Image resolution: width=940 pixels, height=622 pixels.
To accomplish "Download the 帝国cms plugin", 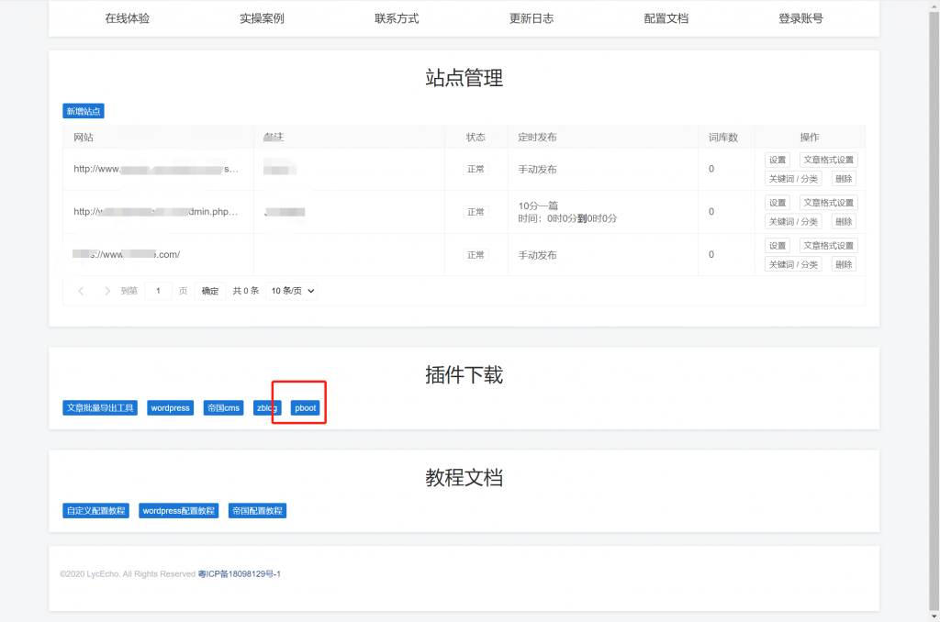I will 224,408.
